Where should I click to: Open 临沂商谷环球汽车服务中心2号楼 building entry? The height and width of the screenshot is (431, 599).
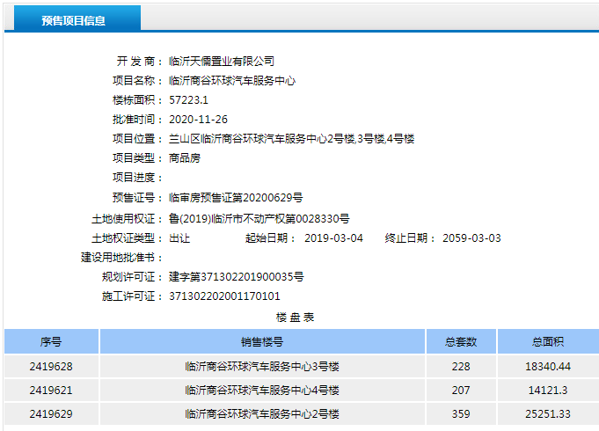pos(262,413)
